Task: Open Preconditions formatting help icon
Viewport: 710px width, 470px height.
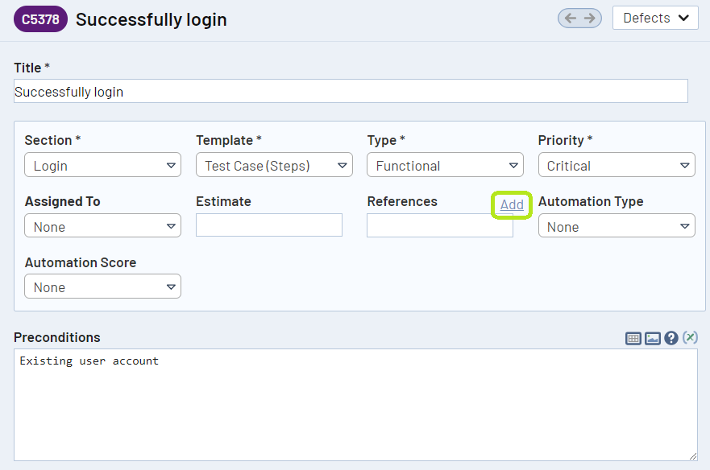Action: (671, 339)
